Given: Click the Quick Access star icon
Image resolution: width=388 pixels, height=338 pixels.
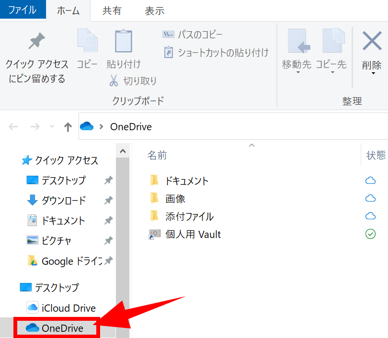Looking at the screenshot, I should pos(27,160).
